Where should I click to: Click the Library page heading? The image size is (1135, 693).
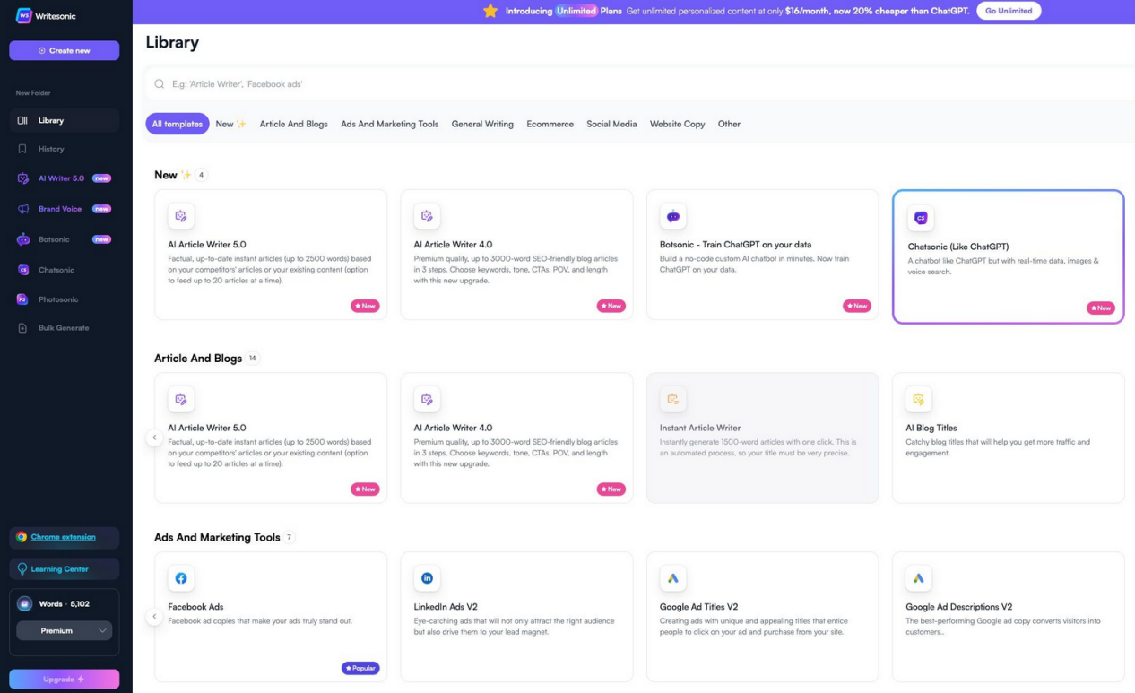click(x=172, y=42)
